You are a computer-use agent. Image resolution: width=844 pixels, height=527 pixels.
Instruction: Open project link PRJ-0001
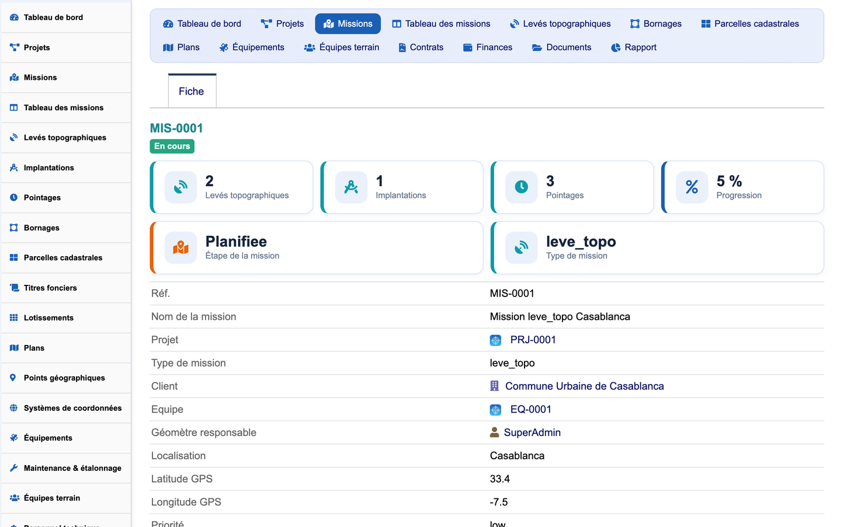point(533,340)
